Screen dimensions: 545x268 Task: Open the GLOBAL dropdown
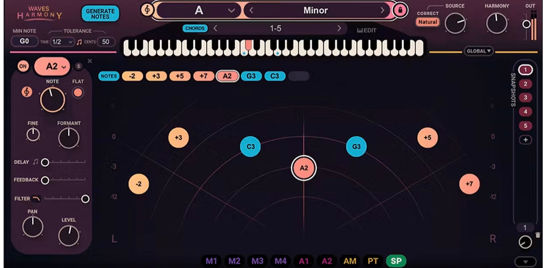(x=479, y=51)
